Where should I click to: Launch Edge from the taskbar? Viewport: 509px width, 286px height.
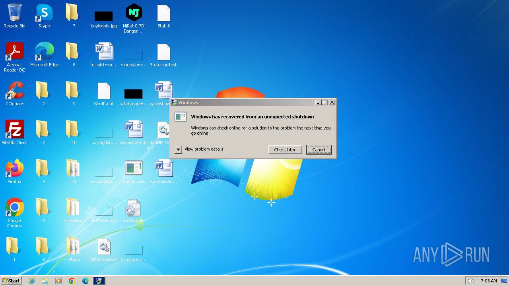[85, 281]
